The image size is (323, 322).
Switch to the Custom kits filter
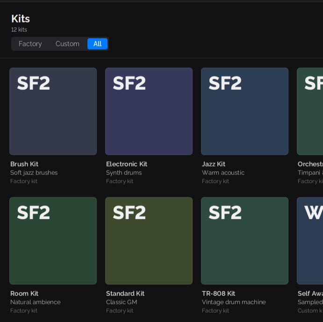(x=67, y=44)
